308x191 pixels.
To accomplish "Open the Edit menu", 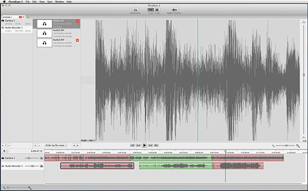I will click(x=35, y=1).
